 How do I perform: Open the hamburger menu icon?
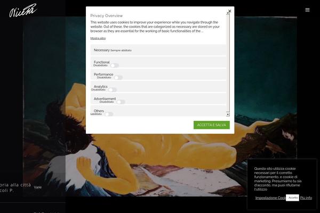coord(307,10)
